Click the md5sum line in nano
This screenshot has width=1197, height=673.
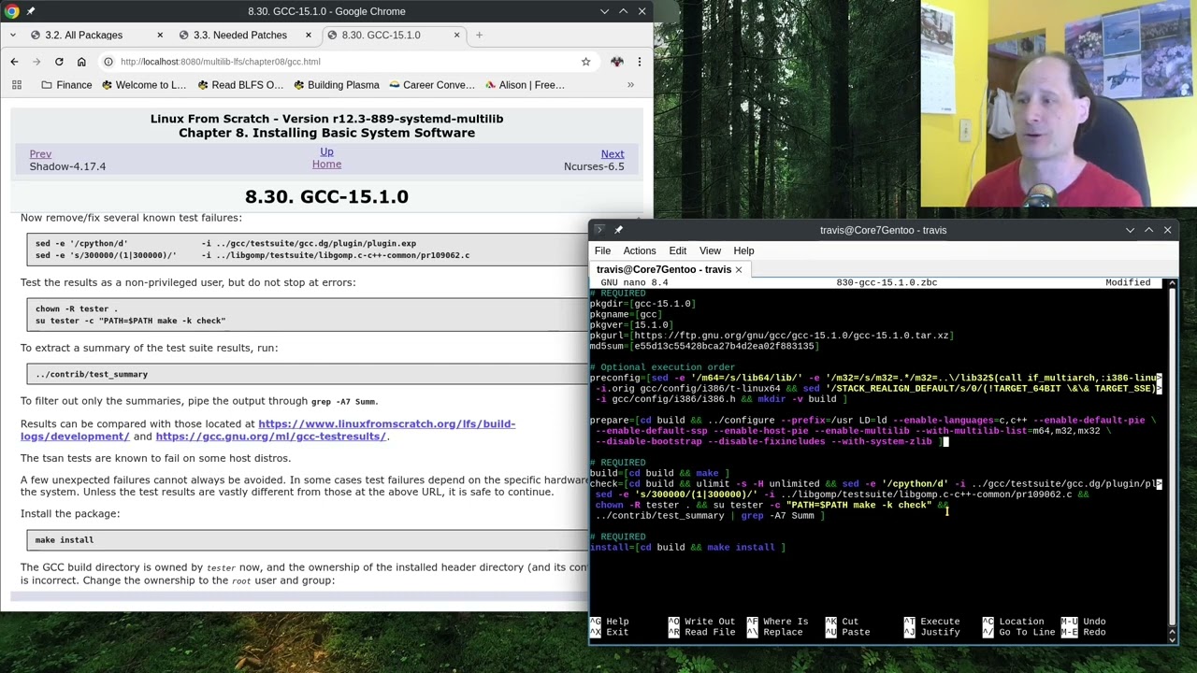pos(704,346)
